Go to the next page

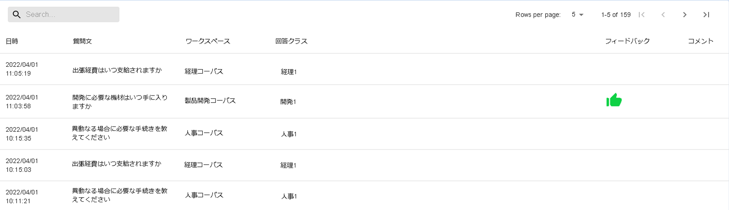684,15
